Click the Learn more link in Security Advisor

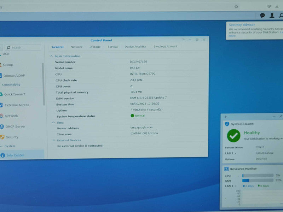pyautogui.click(x=232, y=36)
